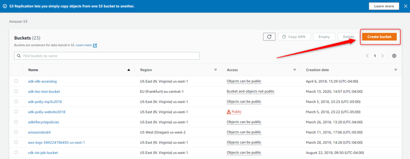410x159 pixels.
Task: Sort by Region column arrow
Action: (x=215, y=70)
